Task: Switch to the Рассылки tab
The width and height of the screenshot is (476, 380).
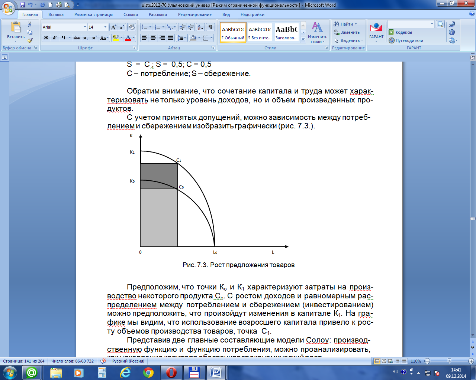Action: (158, 14)
